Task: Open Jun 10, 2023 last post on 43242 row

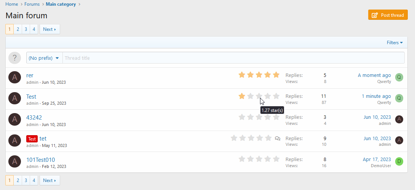Action: [377, 117]
